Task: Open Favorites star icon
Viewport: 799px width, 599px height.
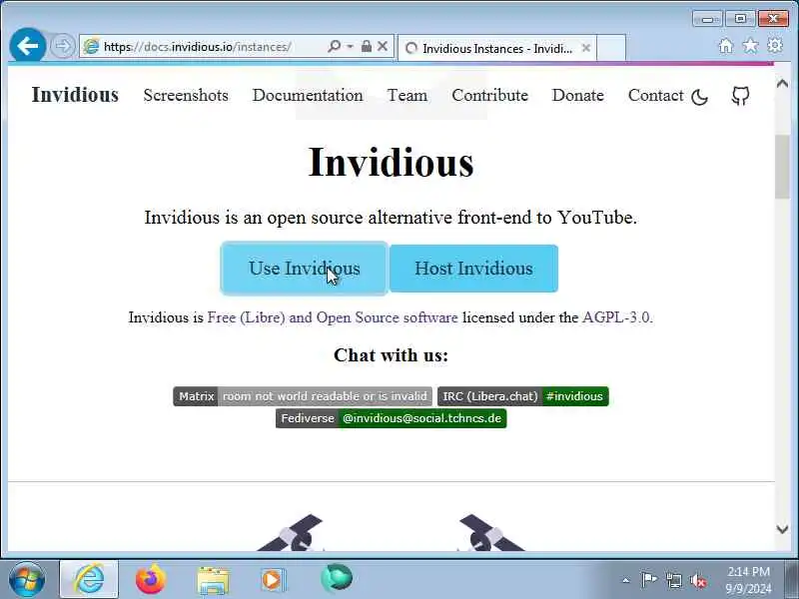Action: click(750, 46)
